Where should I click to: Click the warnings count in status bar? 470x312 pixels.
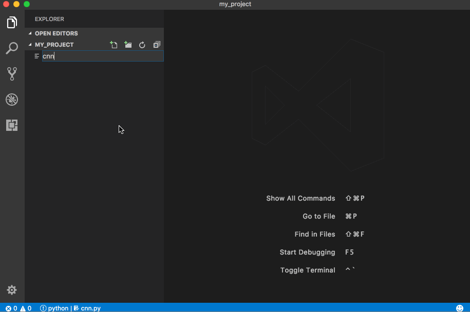point(26,308)
